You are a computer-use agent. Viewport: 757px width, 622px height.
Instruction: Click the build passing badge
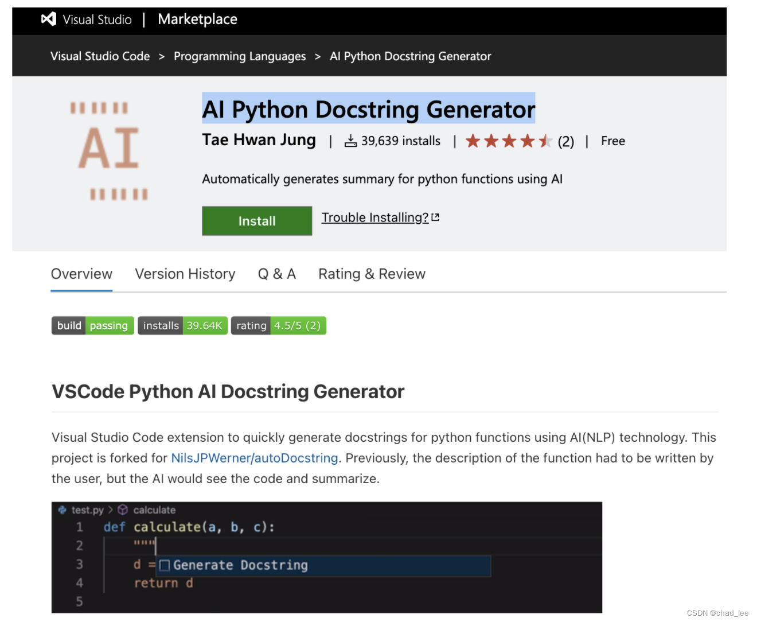(x=92, y=325)
